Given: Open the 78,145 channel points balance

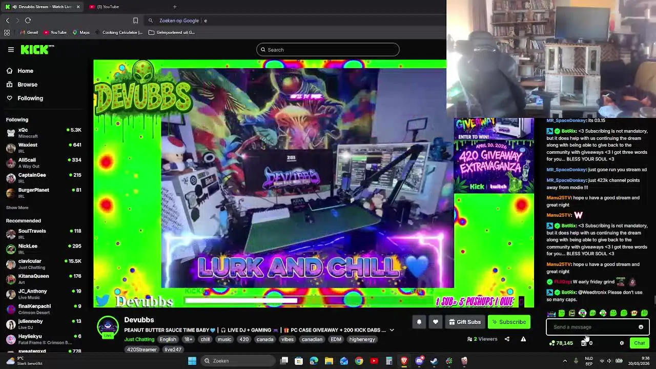Looking at the screenshot, I should pyautogui.click(x=561, y=343).
